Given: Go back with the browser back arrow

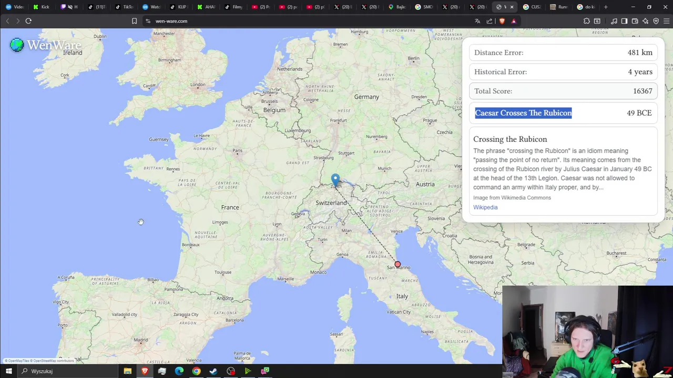Looking at the screenshot, I should (7, 21).
